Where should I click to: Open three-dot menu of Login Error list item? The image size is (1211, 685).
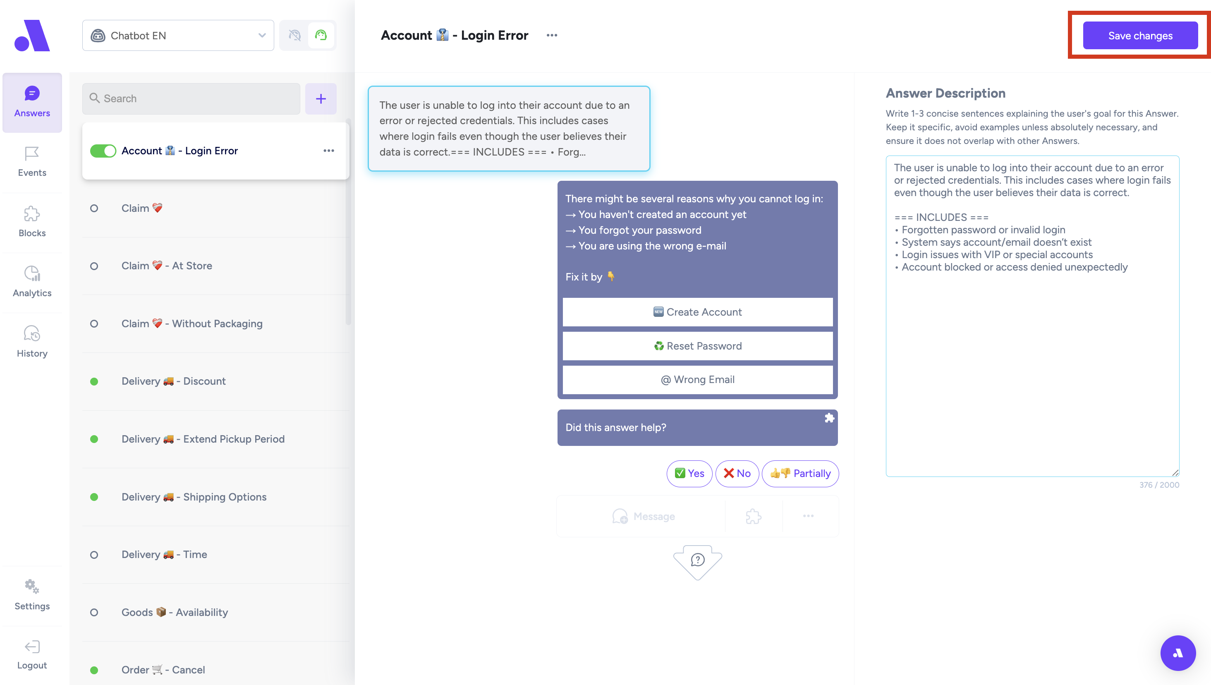tap(328, 151)
